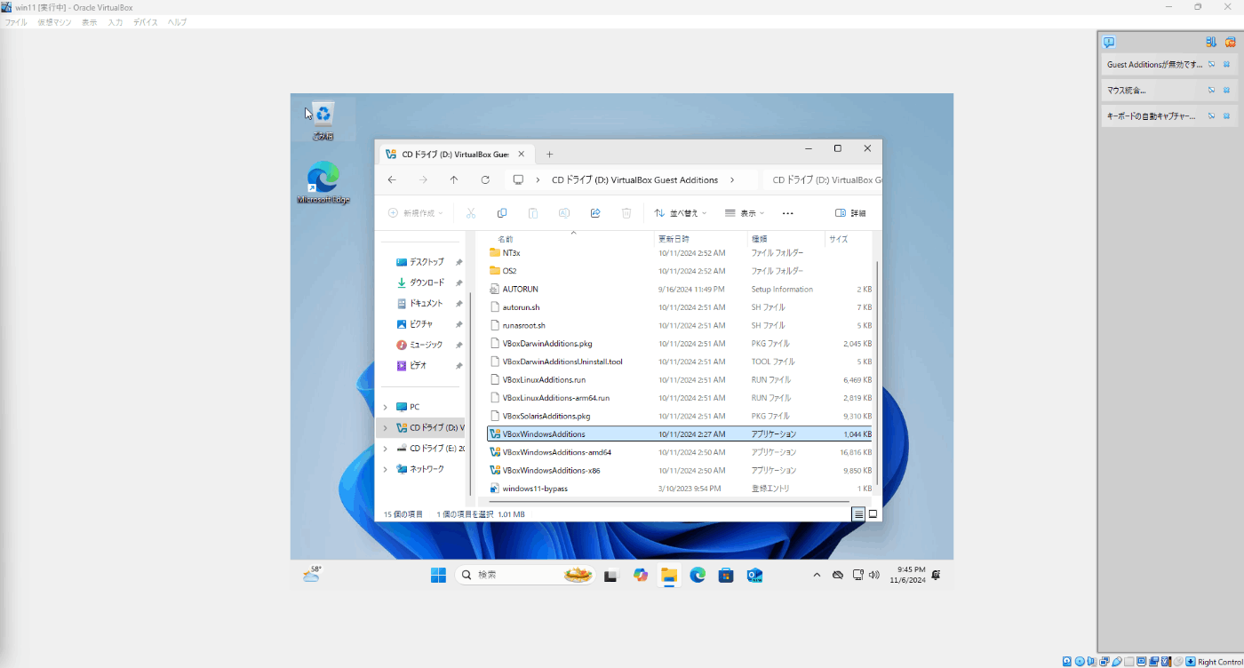Expand details of the キーボードの自動キャプチャー notification

pos(1211,115)
